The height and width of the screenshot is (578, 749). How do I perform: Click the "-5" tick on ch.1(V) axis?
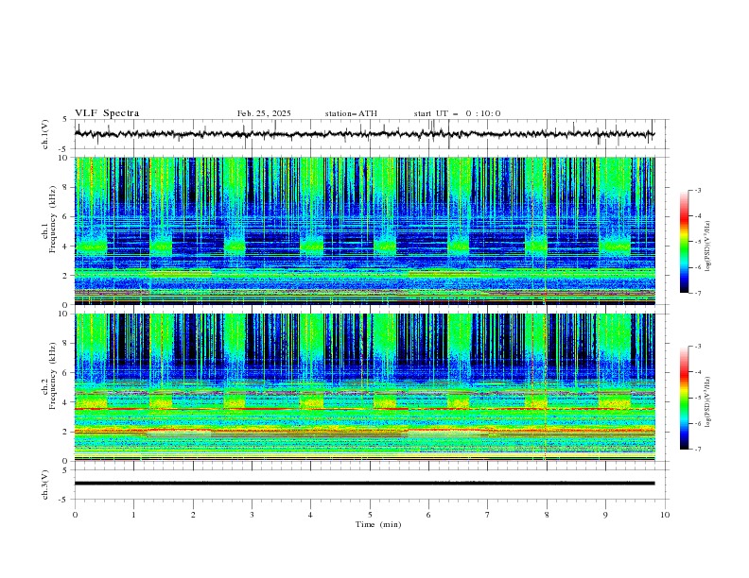pos(63,149)
